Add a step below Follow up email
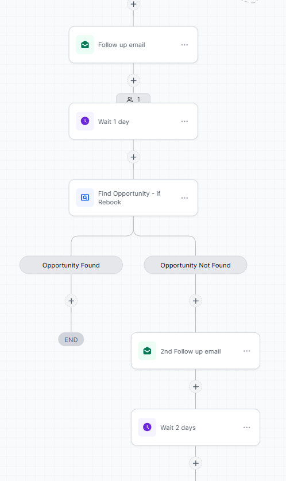The height and width of the screenshot is (481, 286). (133, 81)
